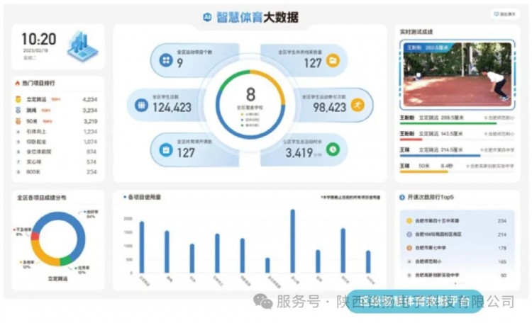This screenshot has width=532, height=323.
Task: Click the fourth-ranked row showing 1,234
Action: (x=56, y=132)
